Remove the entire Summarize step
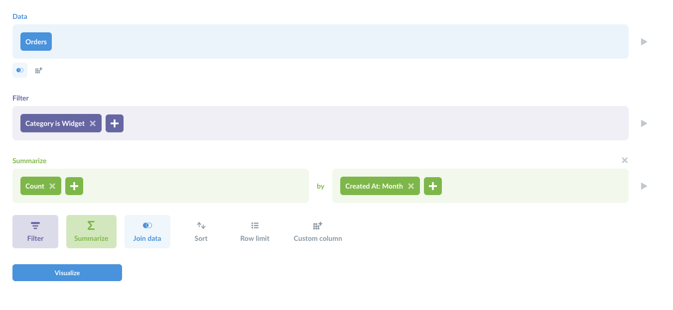Viewport: 673px width, 310px height. pos(624,160)
